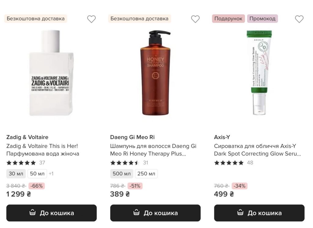313x228 pixels.
Task: Switch to 250 мл shampoo size
Action: pos(146,174)
